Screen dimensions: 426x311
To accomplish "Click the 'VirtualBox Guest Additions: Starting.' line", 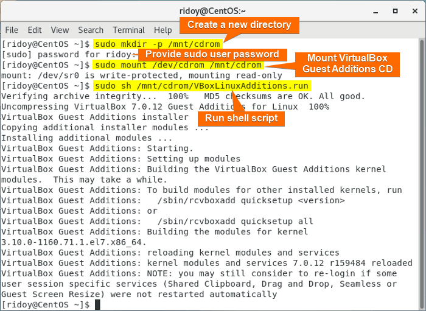I will pos(97,149).
